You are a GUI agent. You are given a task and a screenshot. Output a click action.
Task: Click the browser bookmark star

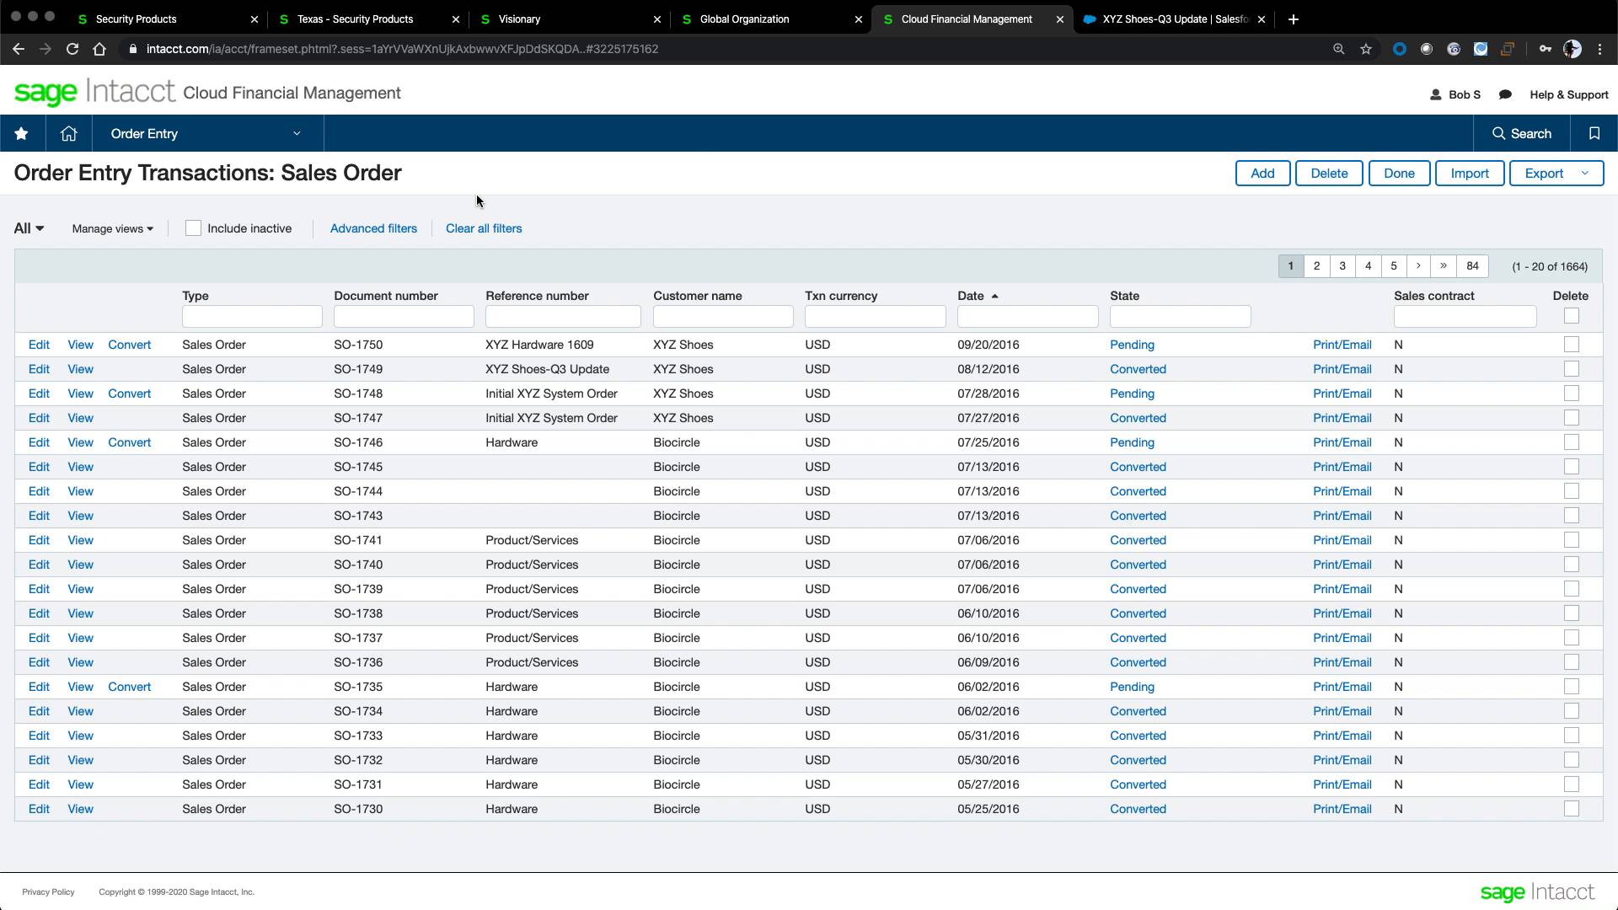[x=1365, y=49]
